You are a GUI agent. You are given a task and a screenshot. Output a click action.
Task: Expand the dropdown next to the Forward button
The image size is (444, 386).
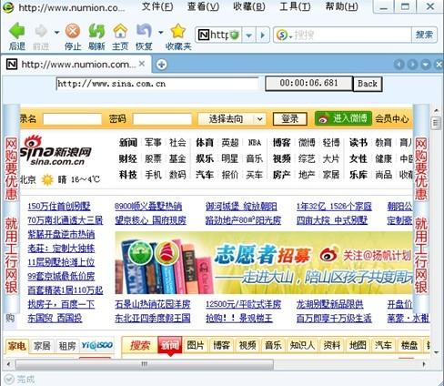point(56,32)
